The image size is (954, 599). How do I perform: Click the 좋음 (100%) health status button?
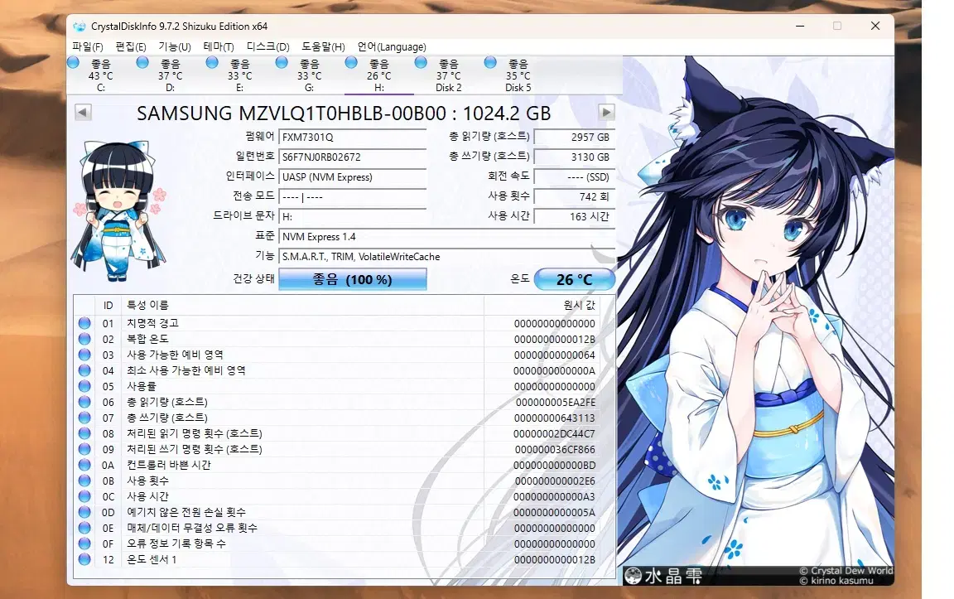(354, 279)
